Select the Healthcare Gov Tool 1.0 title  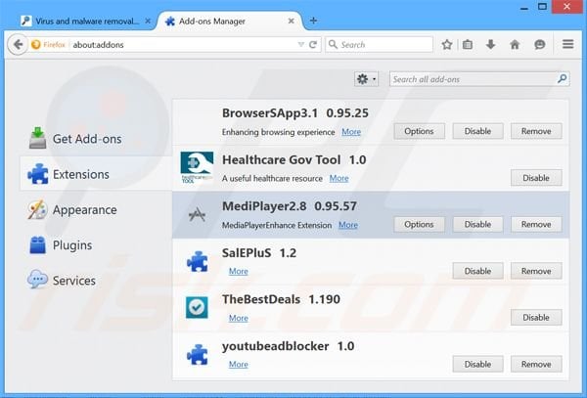coord(293,160)
